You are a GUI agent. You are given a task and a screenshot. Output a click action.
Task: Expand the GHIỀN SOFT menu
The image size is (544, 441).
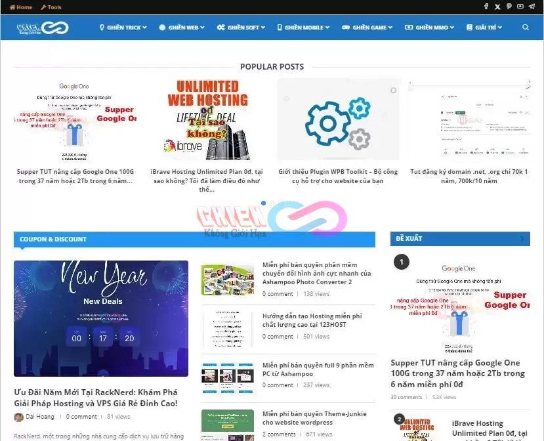[x=241, y=28]
